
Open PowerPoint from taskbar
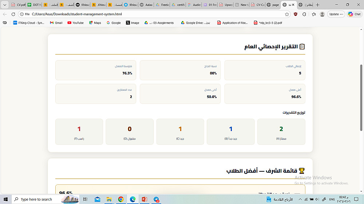pos(145,199)
